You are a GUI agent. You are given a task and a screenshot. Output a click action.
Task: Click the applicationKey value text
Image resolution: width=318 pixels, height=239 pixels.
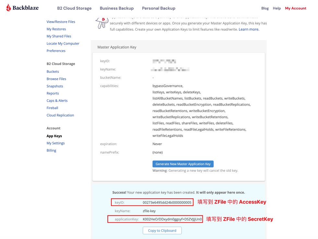172,220
